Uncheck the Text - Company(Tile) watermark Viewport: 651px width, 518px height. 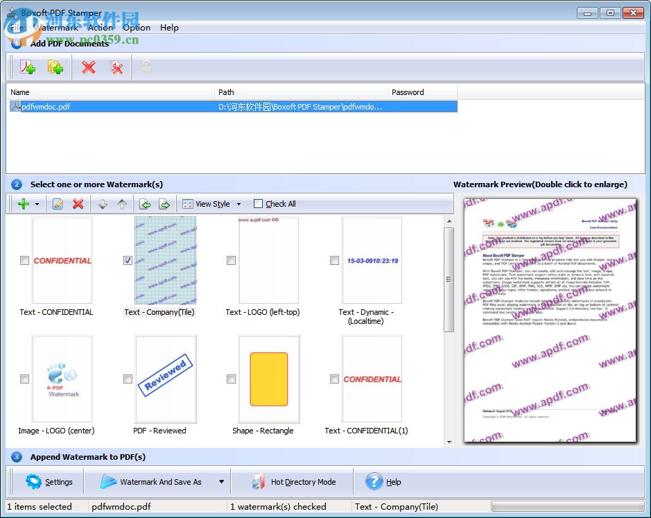click(128, 261)
